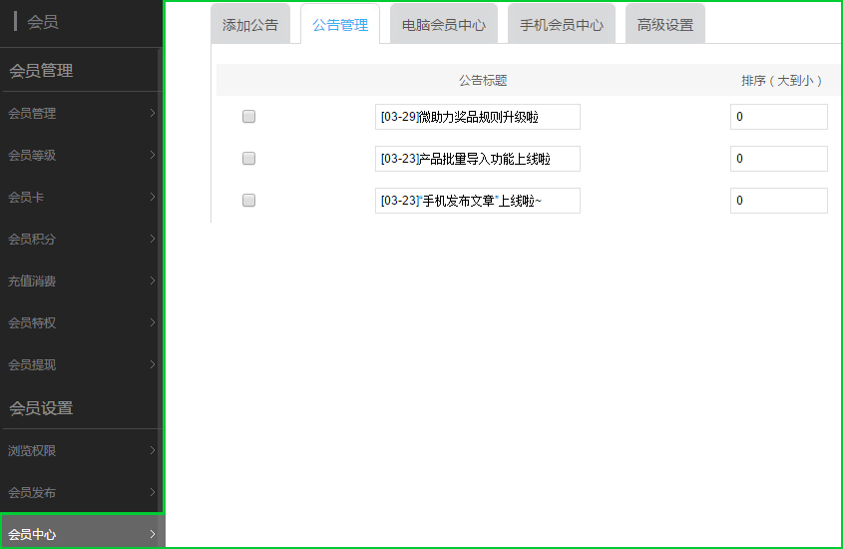Switch to the 手机会员中心 tab
The image size is (843, 549).
click(562, 25)
